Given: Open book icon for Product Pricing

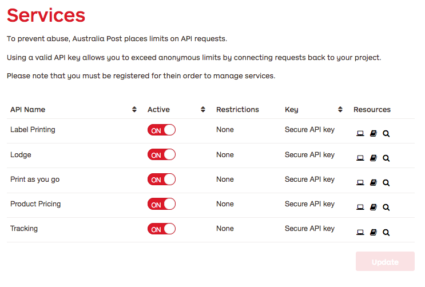Looking at the screenshot, I should click(x=373, y=208).
